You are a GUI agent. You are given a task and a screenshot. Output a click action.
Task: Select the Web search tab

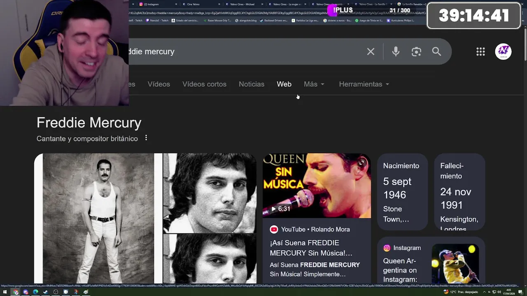click(284, 84)
